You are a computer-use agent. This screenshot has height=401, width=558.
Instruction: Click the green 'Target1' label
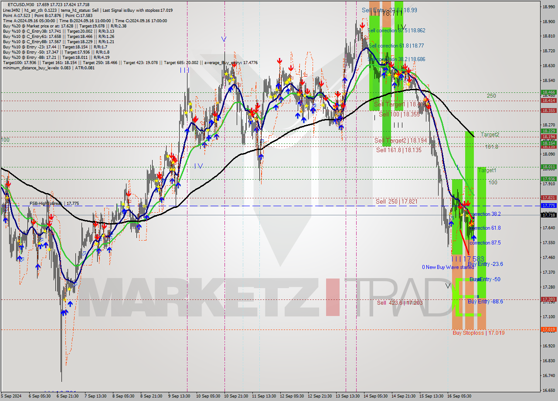487,170
